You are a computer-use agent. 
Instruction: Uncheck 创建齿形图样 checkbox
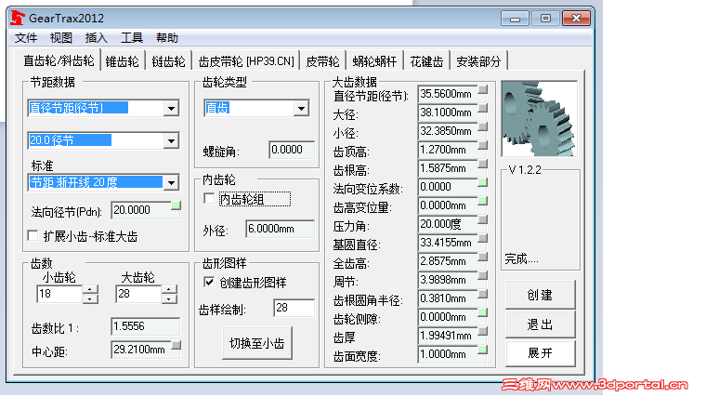[x=209, y=282]
